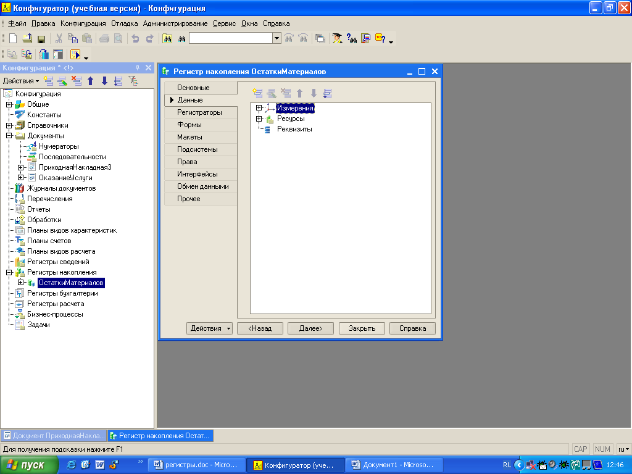Viewport: 632px width, 474px height.
Task: Switch to the Обмен данными tab
Action: [201, 186]
